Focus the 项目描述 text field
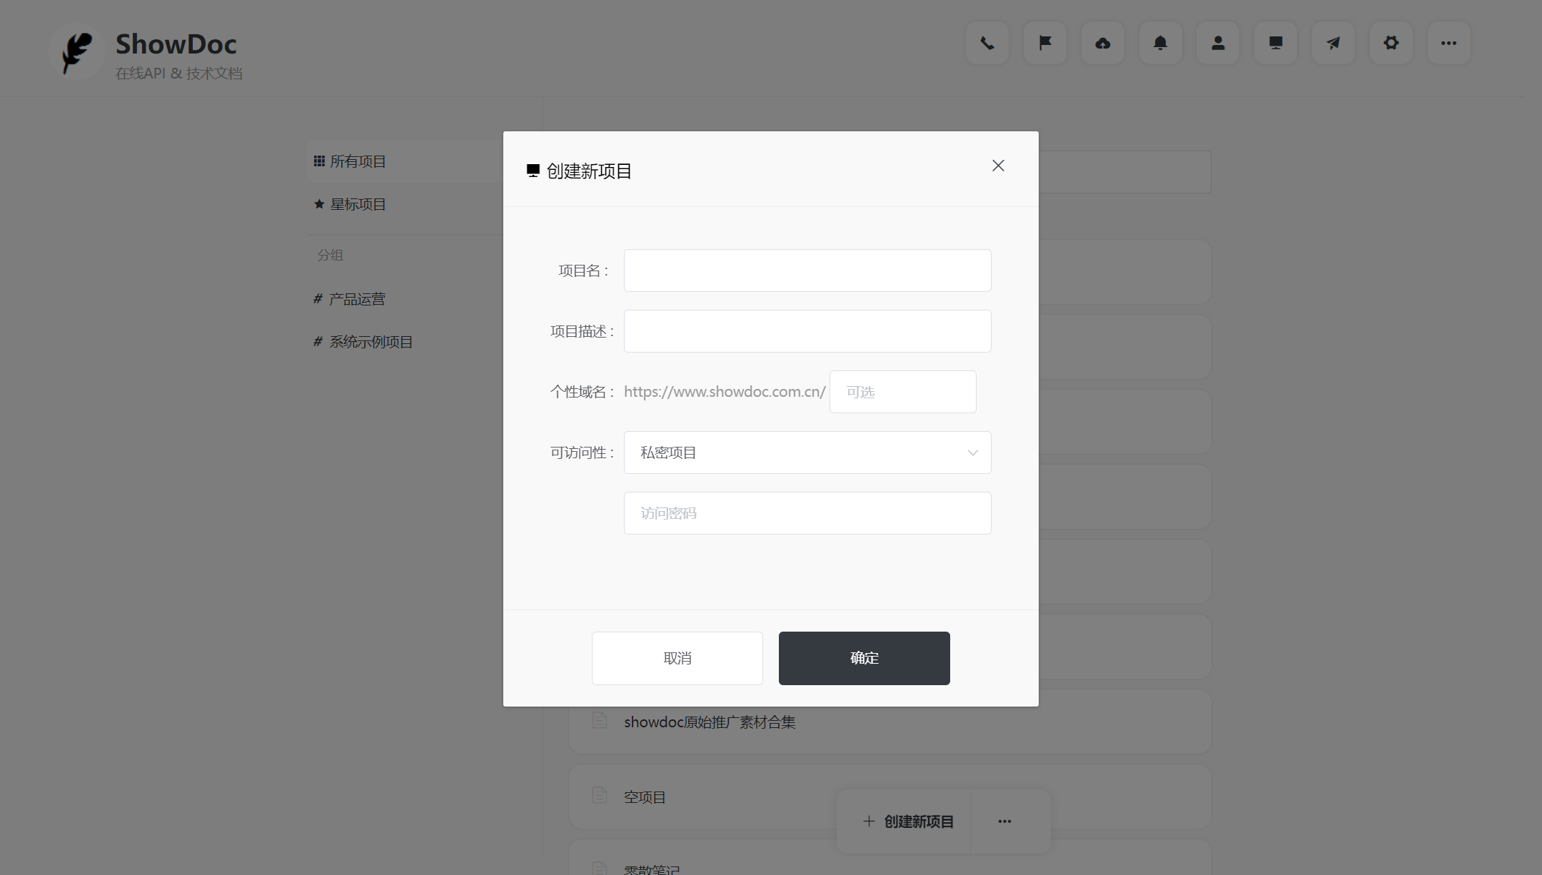1542x875 pixels. click(807, 331)
